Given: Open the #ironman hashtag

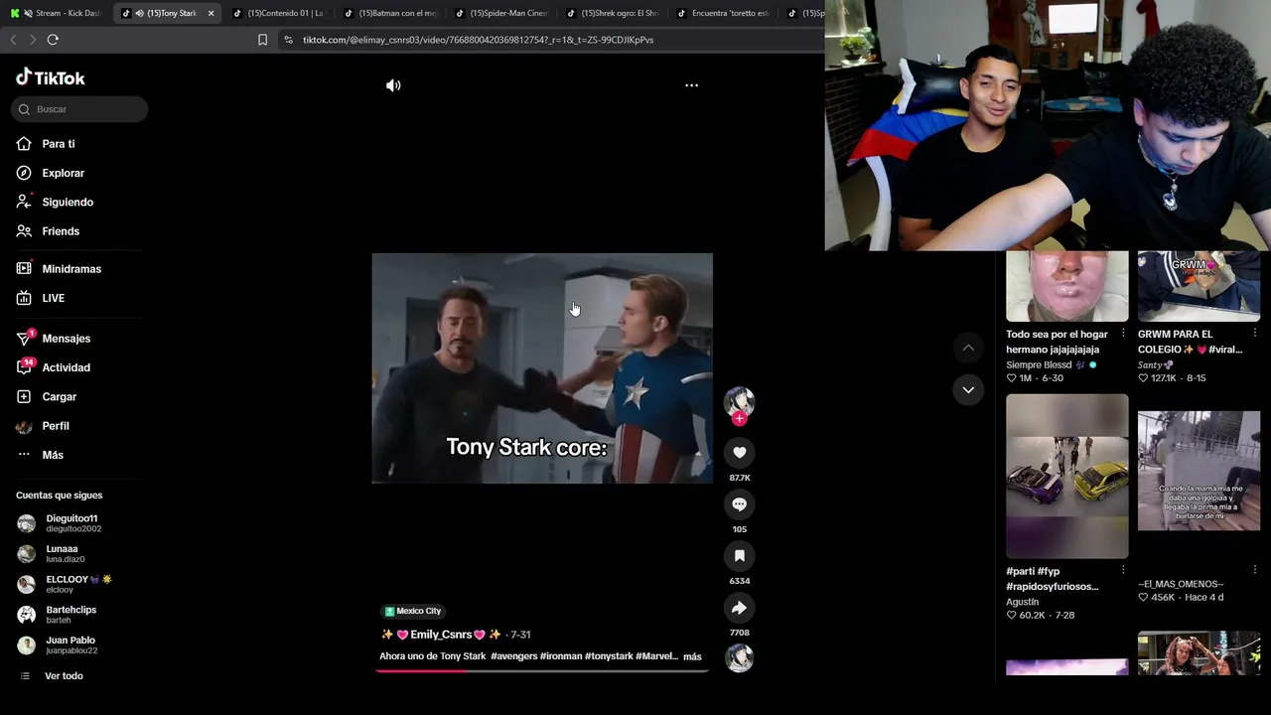Looking at the screenshot, I should click(x=561, y=656).
